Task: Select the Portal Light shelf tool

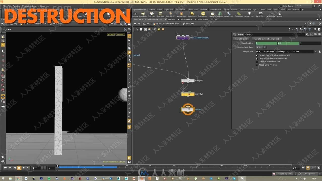Action: (x=239, y=14)
